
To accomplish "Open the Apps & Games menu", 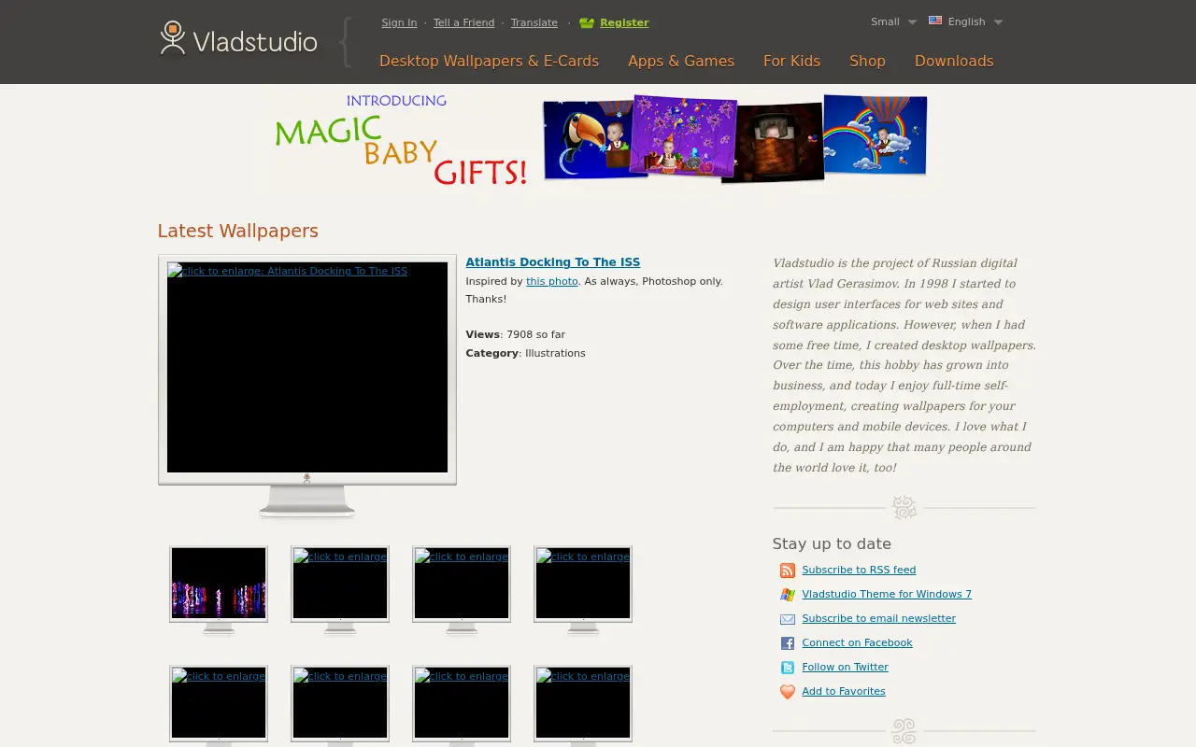I will [x=681, y=61].
